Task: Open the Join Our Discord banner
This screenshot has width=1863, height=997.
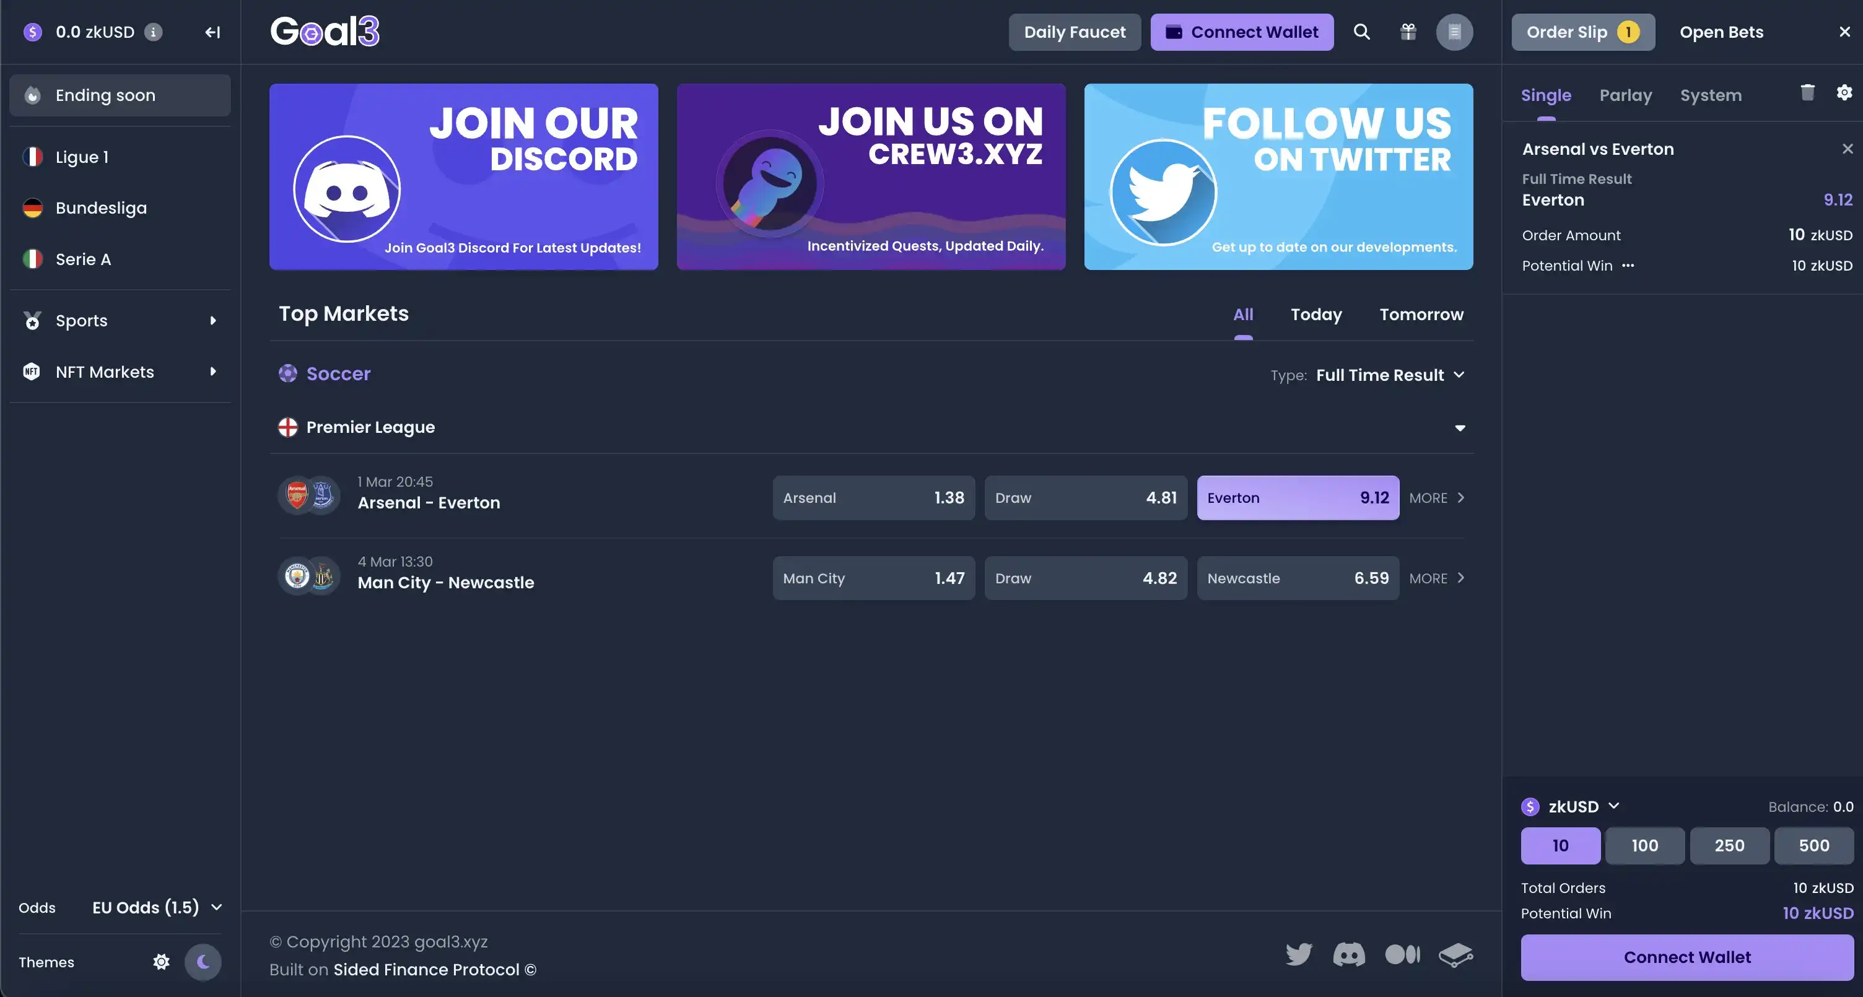Action: (x=463, y=176)
